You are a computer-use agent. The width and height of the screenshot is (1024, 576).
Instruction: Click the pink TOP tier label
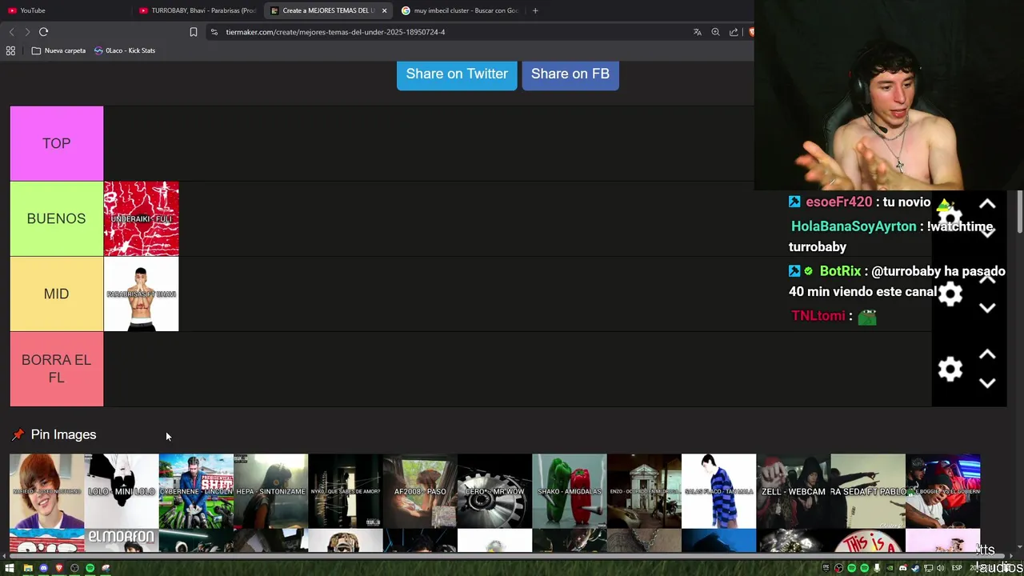click(57, 143)
